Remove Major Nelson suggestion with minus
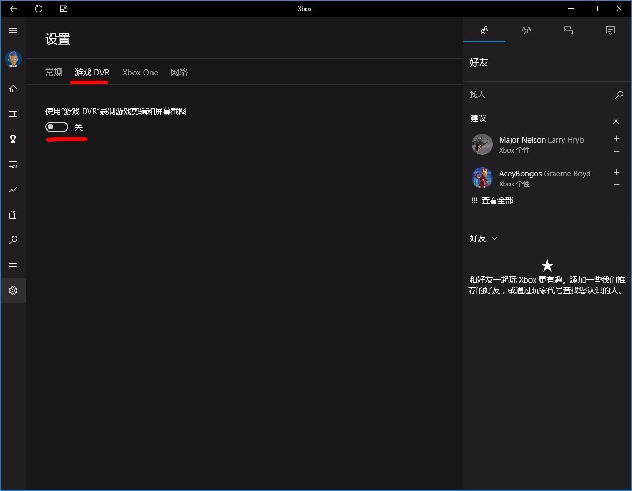632x491 pixels. tap(617, 151)
